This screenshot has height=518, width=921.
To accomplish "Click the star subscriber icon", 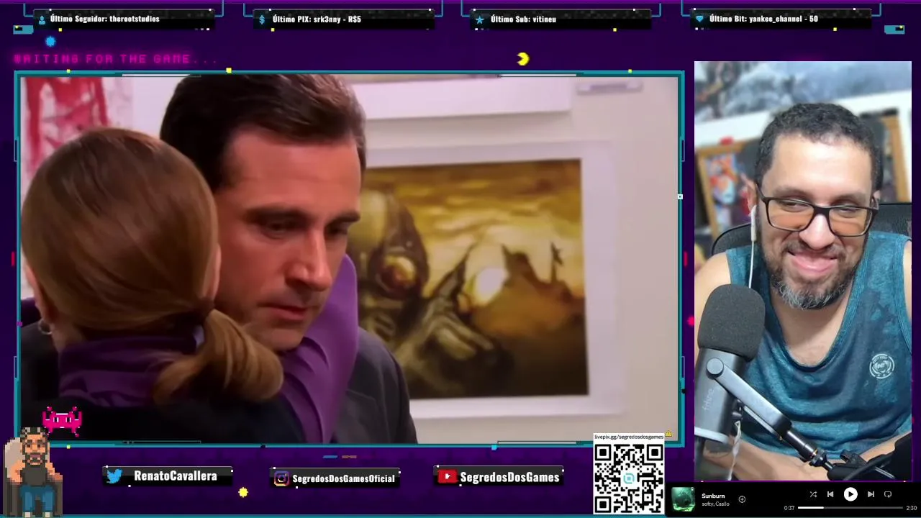I will click(x=479, y=19).
